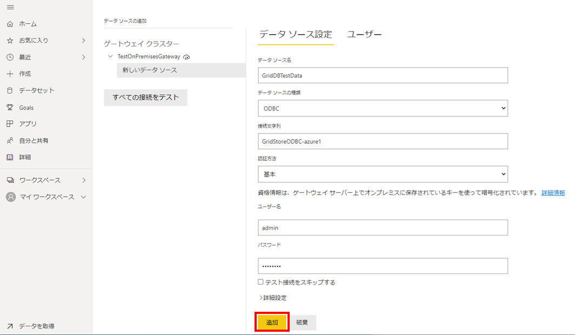This screenshot has height=335, width=575.
Task: Open the データセット cylinder icon
Action: pyautogui.click(x=10, y=90)
